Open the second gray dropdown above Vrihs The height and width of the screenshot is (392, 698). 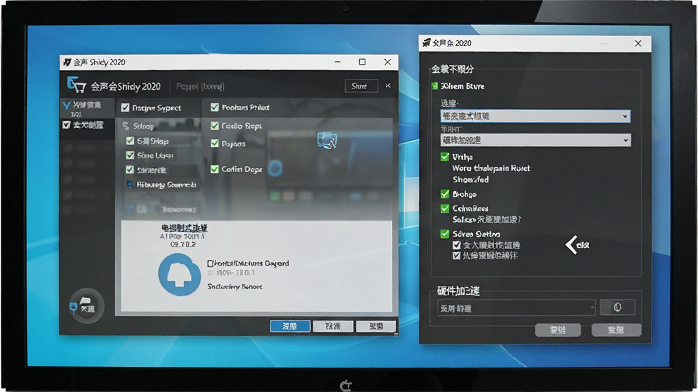(535, 140)
